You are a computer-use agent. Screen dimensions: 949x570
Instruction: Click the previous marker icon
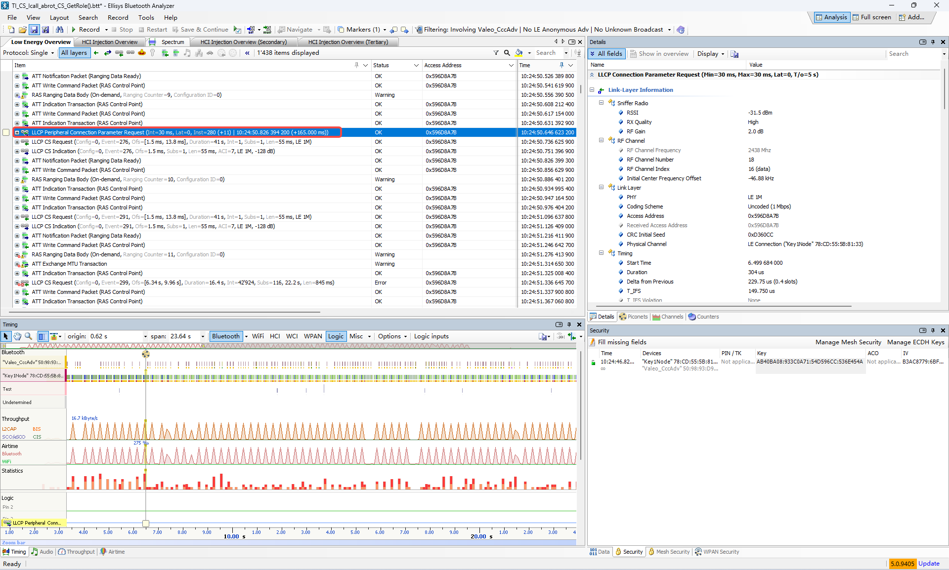[394, 30]
